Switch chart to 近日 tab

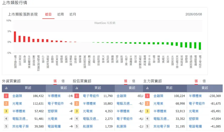pos(48,14)
